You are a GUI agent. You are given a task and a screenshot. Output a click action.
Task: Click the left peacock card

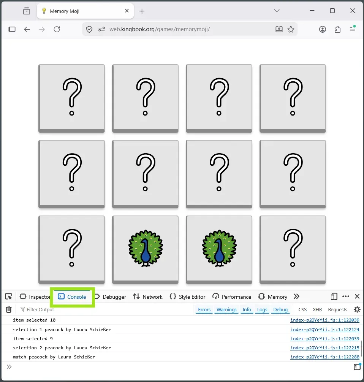point(146,249)
